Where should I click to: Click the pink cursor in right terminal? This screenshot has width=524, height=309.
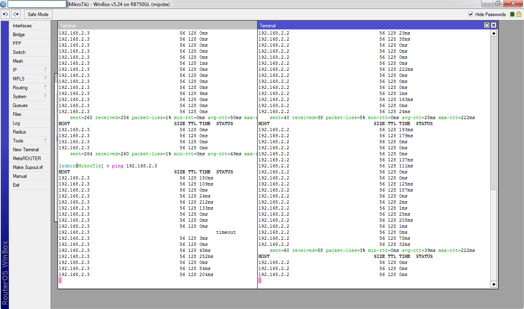[260, 280]
